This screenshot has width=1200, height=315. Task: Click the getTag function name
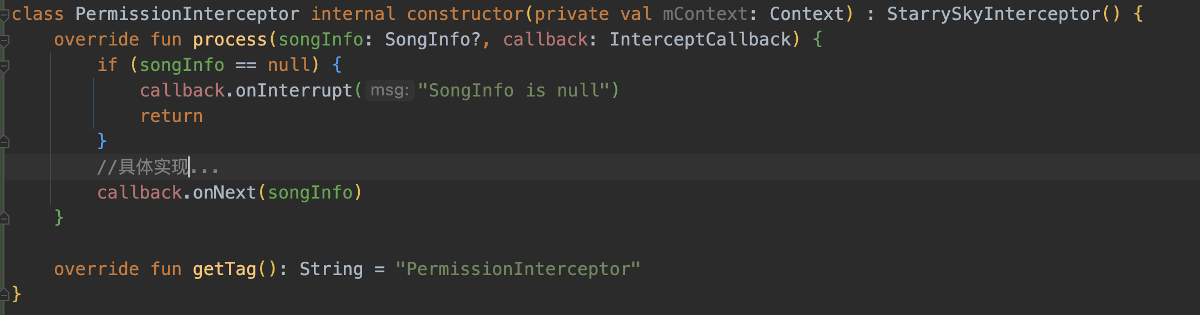(224, 269)
